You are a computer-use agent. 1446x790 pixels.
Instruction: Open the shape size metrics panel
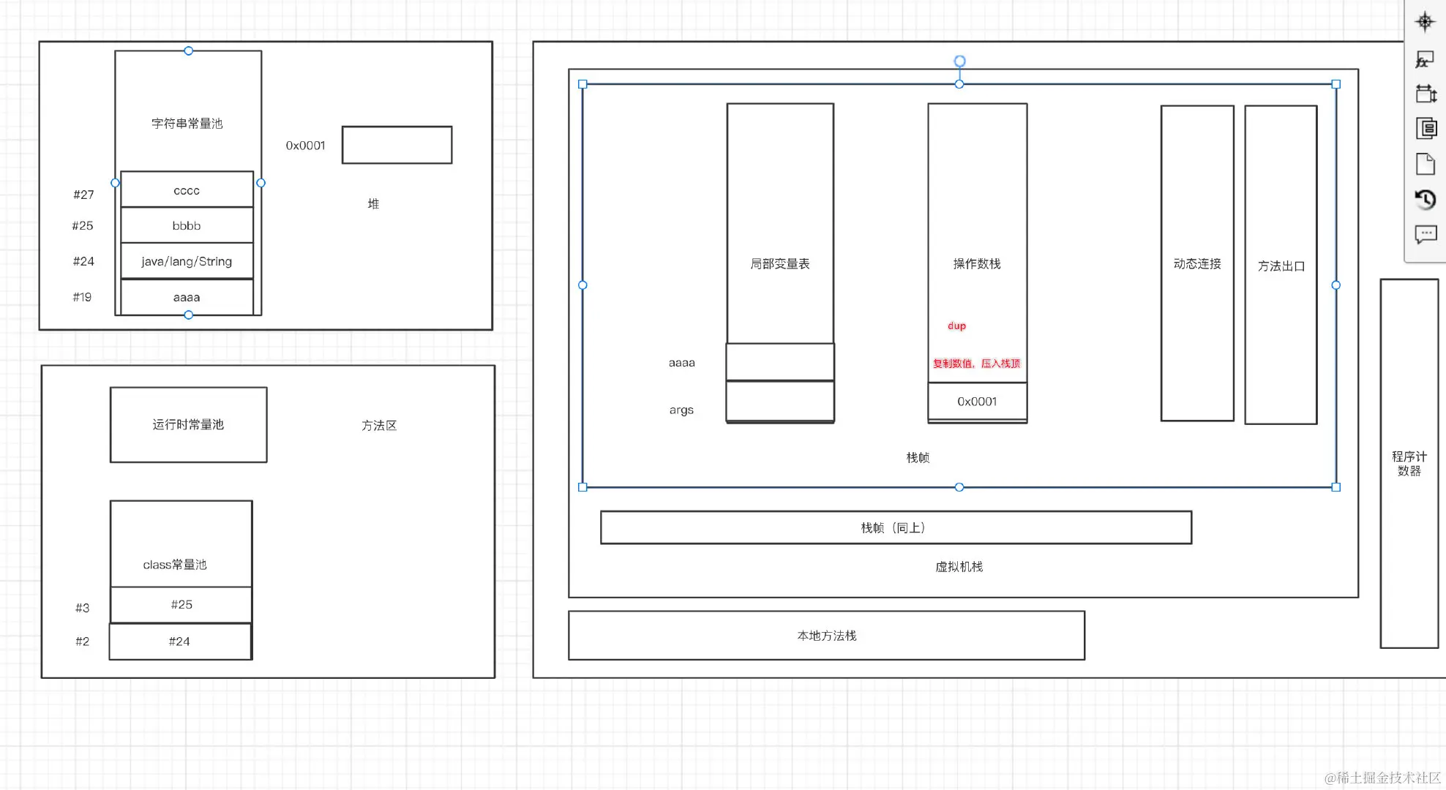point(1426,94)
